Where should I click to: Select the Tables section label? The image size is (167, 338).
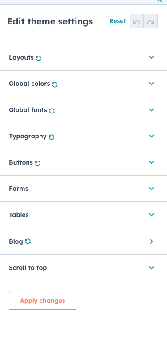19,215
